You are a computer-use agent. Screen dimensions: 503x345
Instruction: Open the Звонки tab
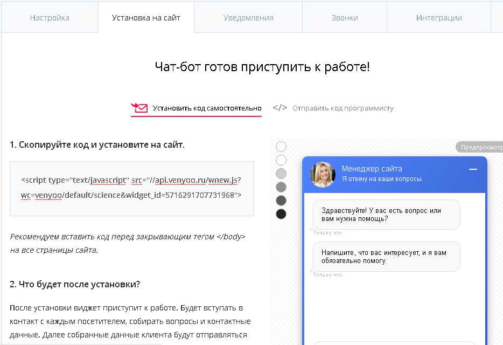pyautogui.click(x=345, y=18)
